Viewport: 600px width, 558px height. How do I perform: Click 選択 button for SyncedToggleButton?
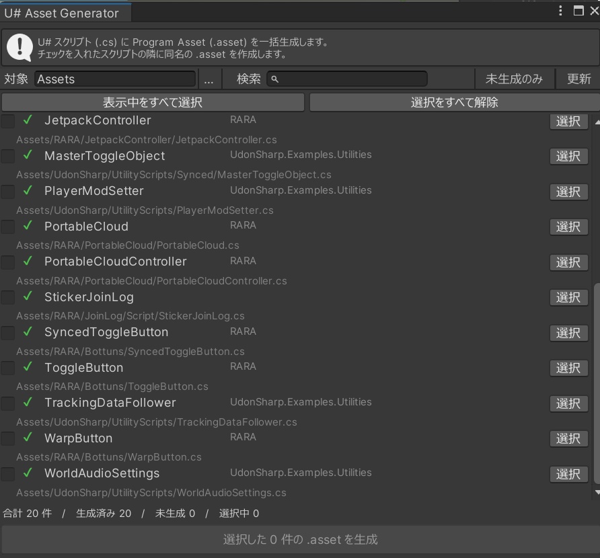click(568, 333)
